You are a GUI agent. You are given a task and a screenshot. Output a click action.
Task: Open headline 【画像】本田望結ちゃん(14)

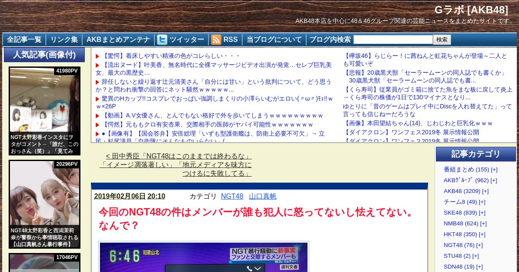418,123
